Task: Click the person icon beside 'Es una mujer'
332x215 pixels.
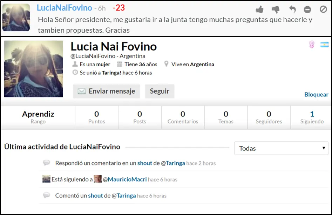Action: coord(75,64)
